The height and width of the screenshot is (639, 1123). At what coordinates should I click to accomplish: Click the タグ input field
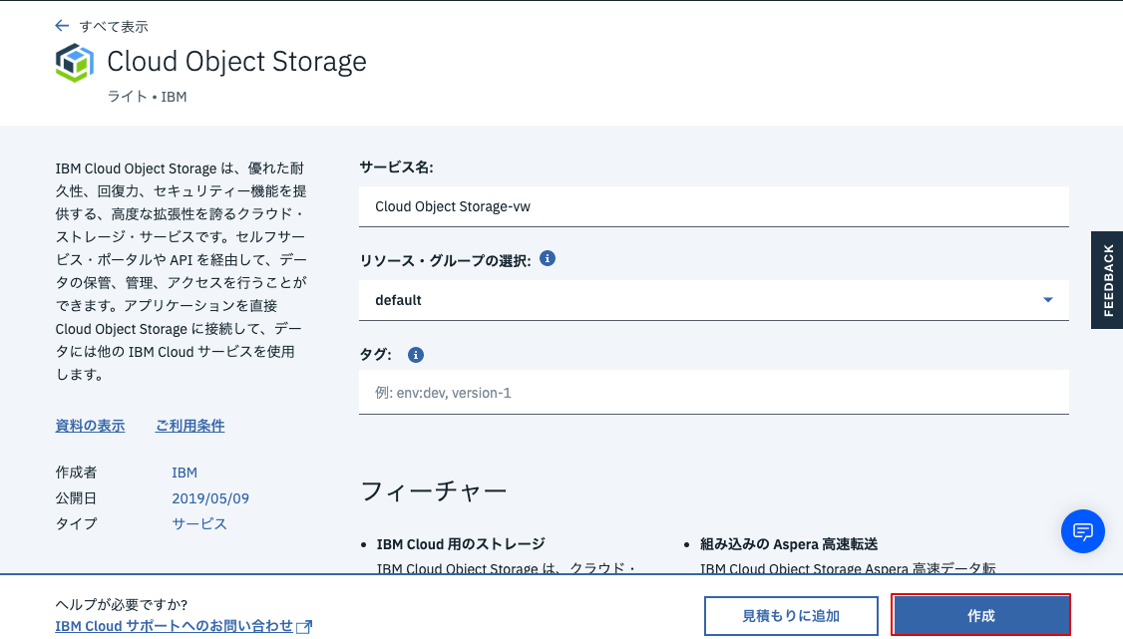pos(713,392)
